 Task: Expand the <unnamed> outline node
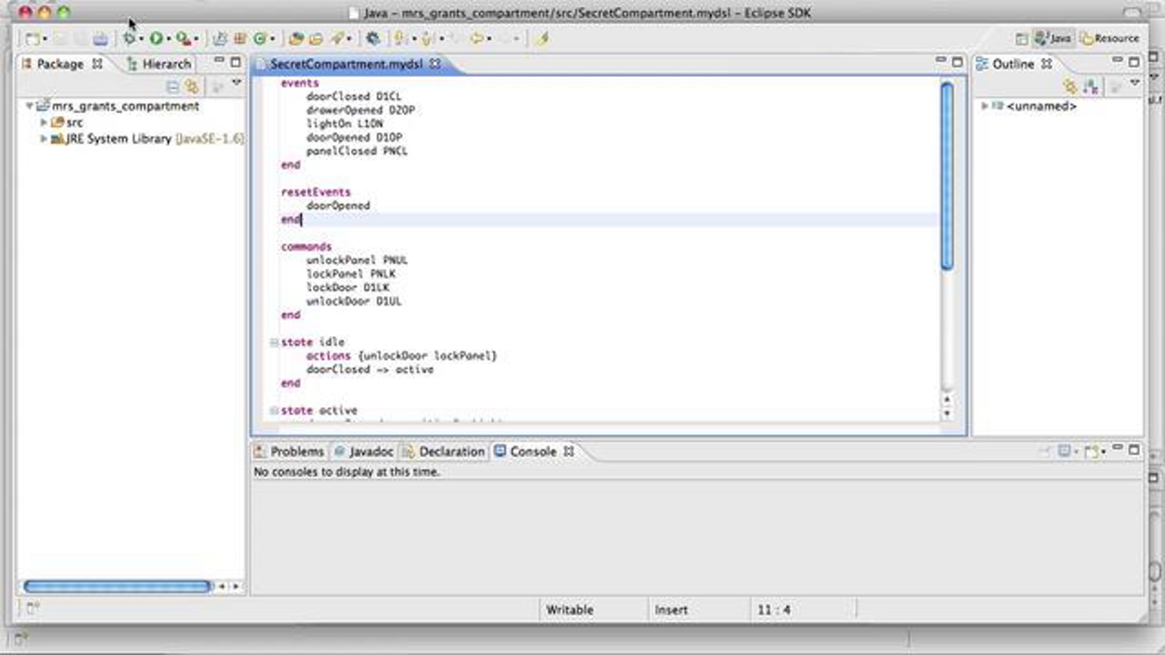pyautogui.click(x=984, y=105)
